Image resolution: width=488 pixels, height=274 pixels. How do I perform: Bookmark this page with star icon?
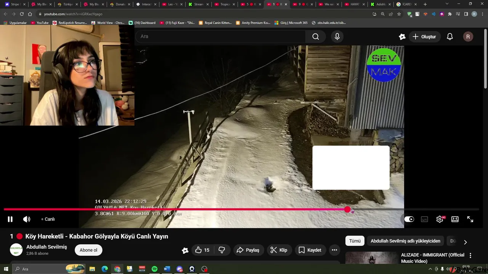(x=399, y=14)
